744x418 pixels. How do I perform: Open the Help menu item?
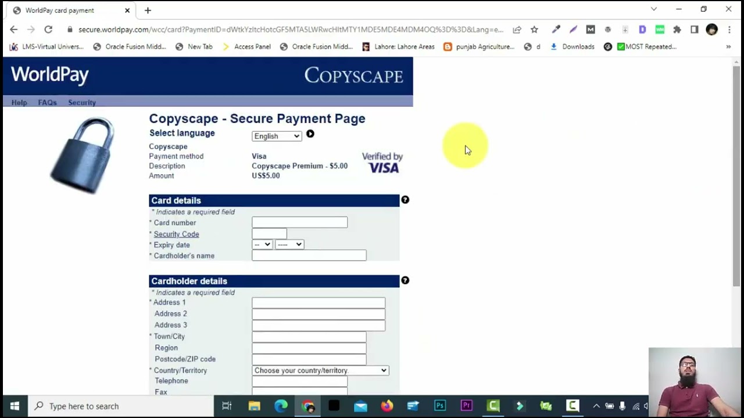pos(19,102)
